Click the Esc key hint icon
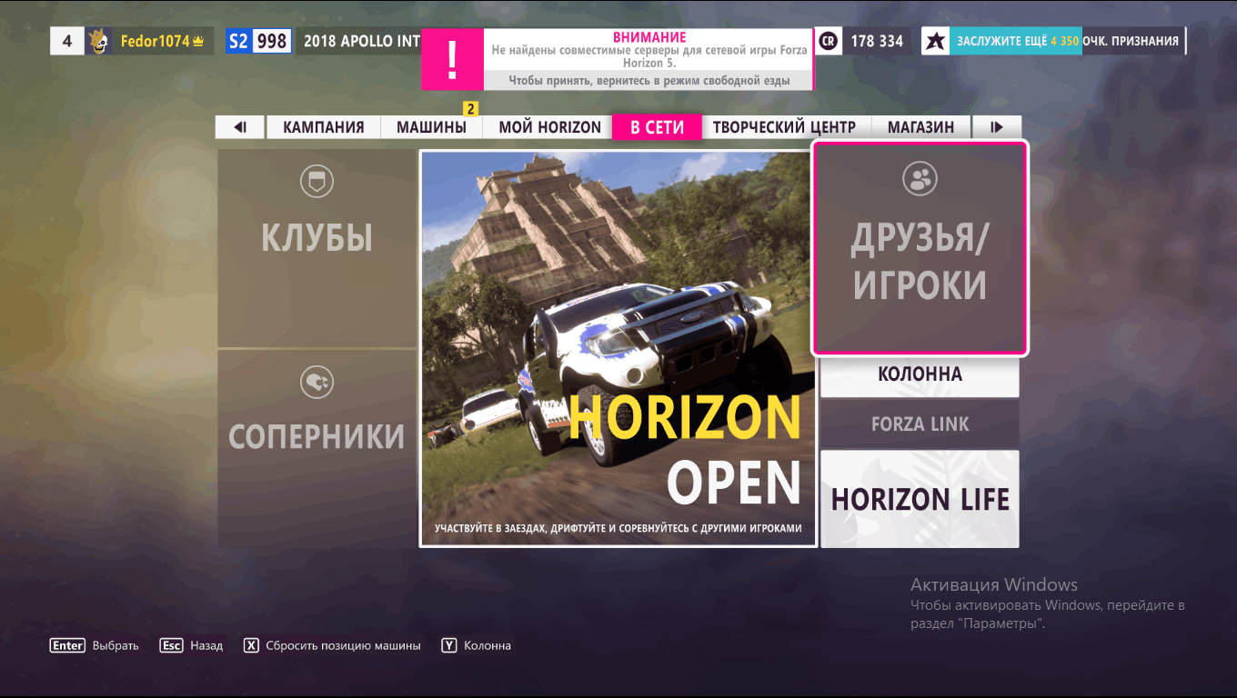Viewport: 1237px width, 698px height. click(x=171, y=645)
